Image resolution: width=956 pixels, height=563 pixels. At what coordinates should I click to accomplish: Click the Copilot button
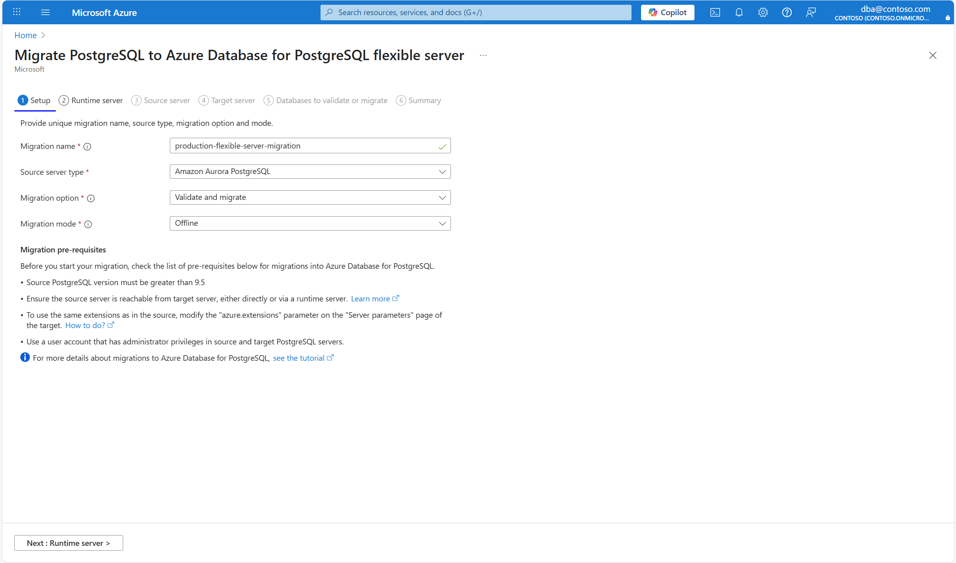(x=667, y=12)
